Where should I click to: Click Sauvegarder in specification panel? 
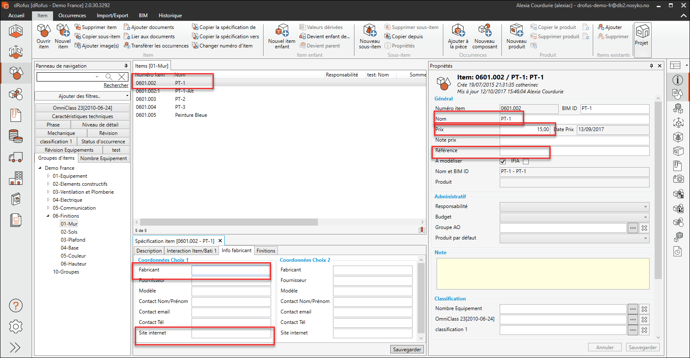407,350
